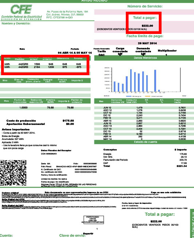194x238 pixels.
Task: Select the notice 'Corte a partir de 30 MAY 2014.'
Action: pyautogui.click(x=19, y=133)
